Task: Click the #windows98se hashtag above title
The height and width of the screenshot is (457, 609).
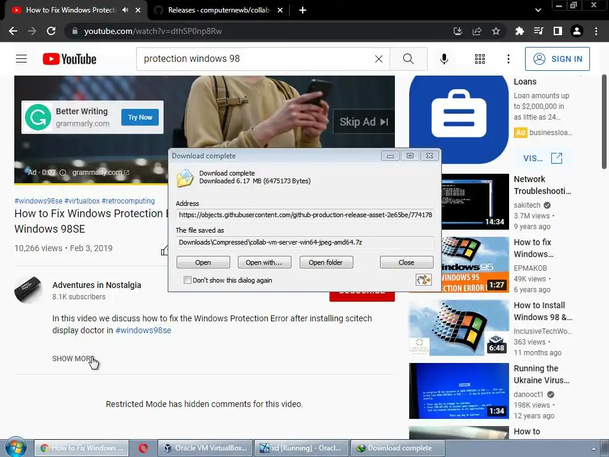Action: 38,201
